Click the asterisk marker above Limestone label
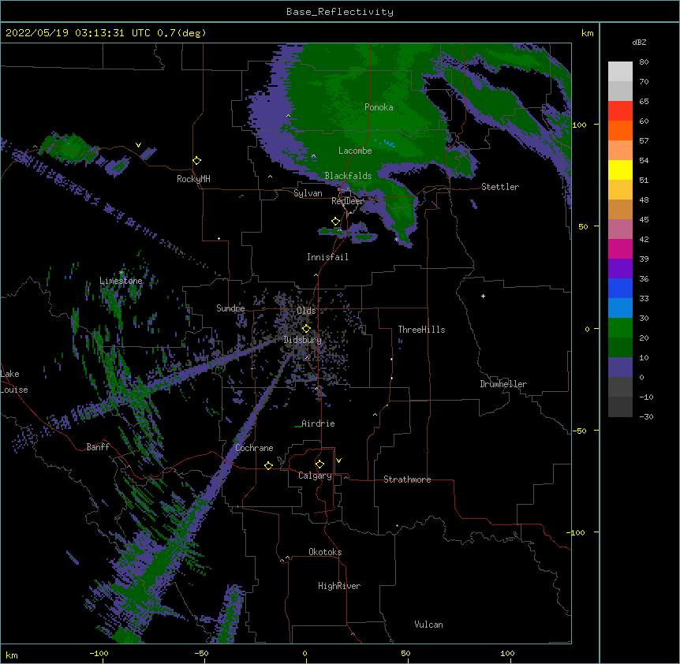The height and width of the screenshot is (664, 680). pos(121,273)
